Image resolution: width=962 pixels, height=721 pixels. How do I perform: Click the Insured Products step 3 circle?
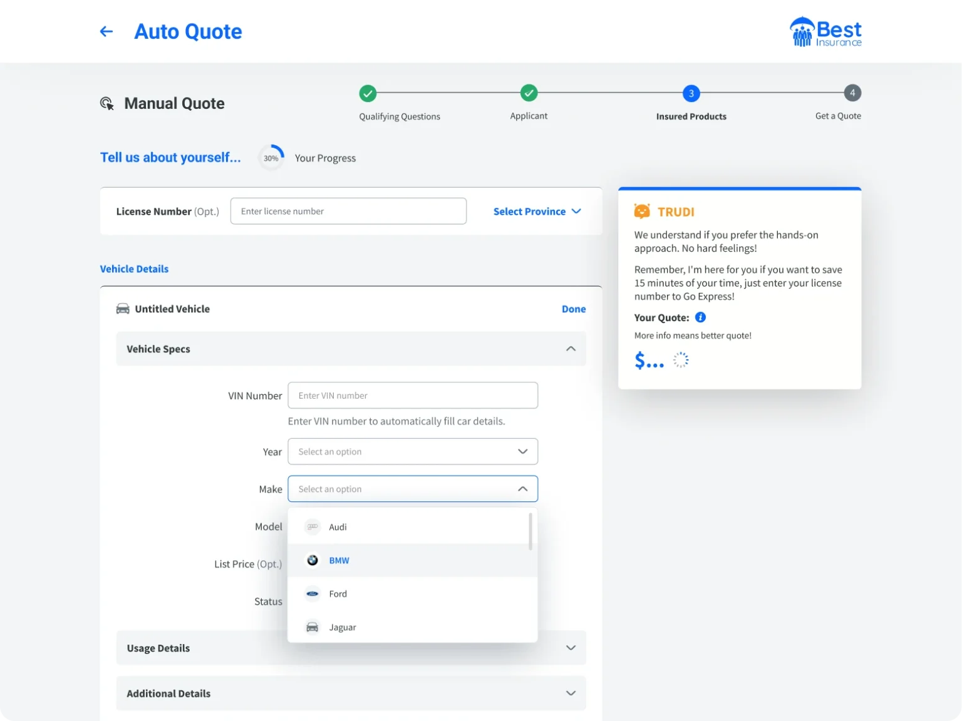pyautogui.click(x=691, y=93)
